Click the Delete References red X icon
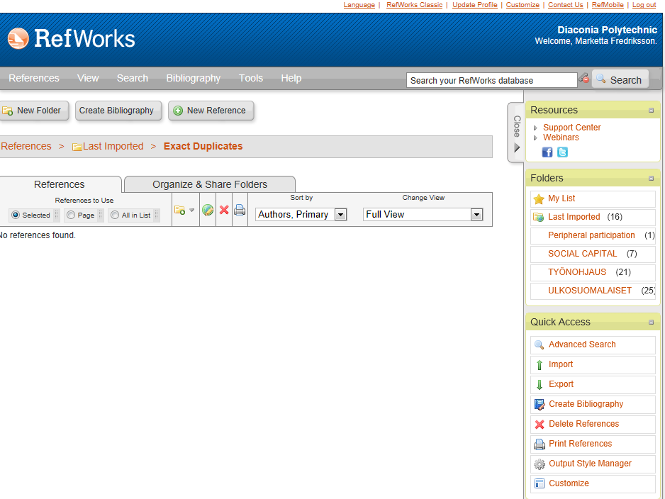 (540, 425)
